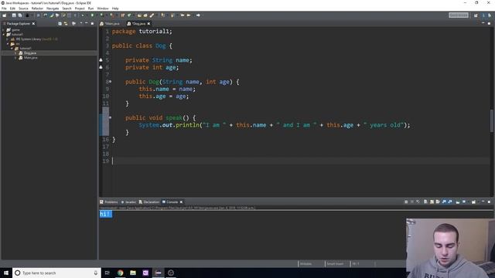495x278 pixels.
Task: Click Remove All Terminated Launches icon
Action: (418, 202)
